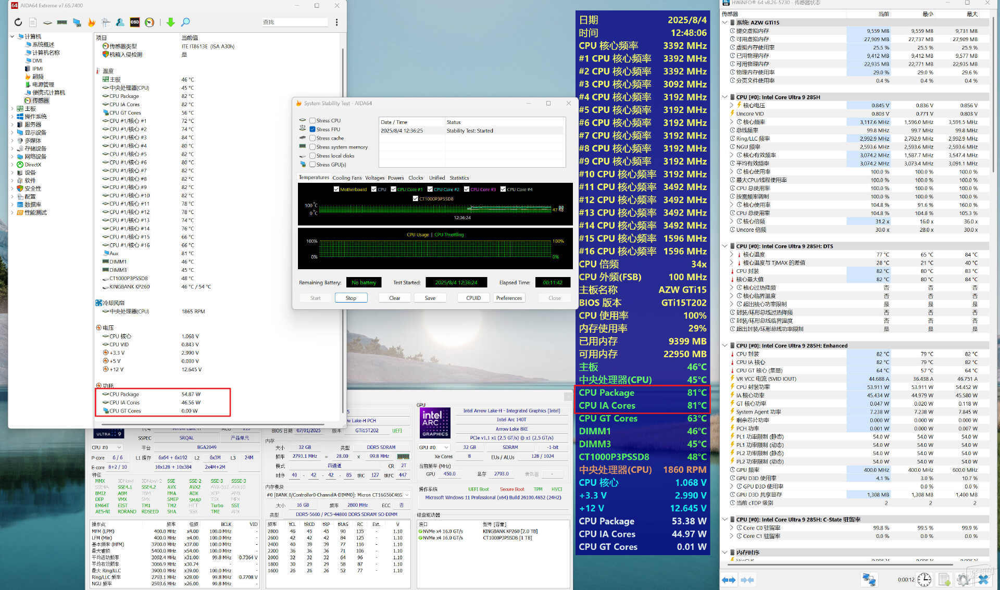Expand the 操作系统 tree node in AIDA64
Viewport: 1000px width, 590px height.
[x=12, y=117]
